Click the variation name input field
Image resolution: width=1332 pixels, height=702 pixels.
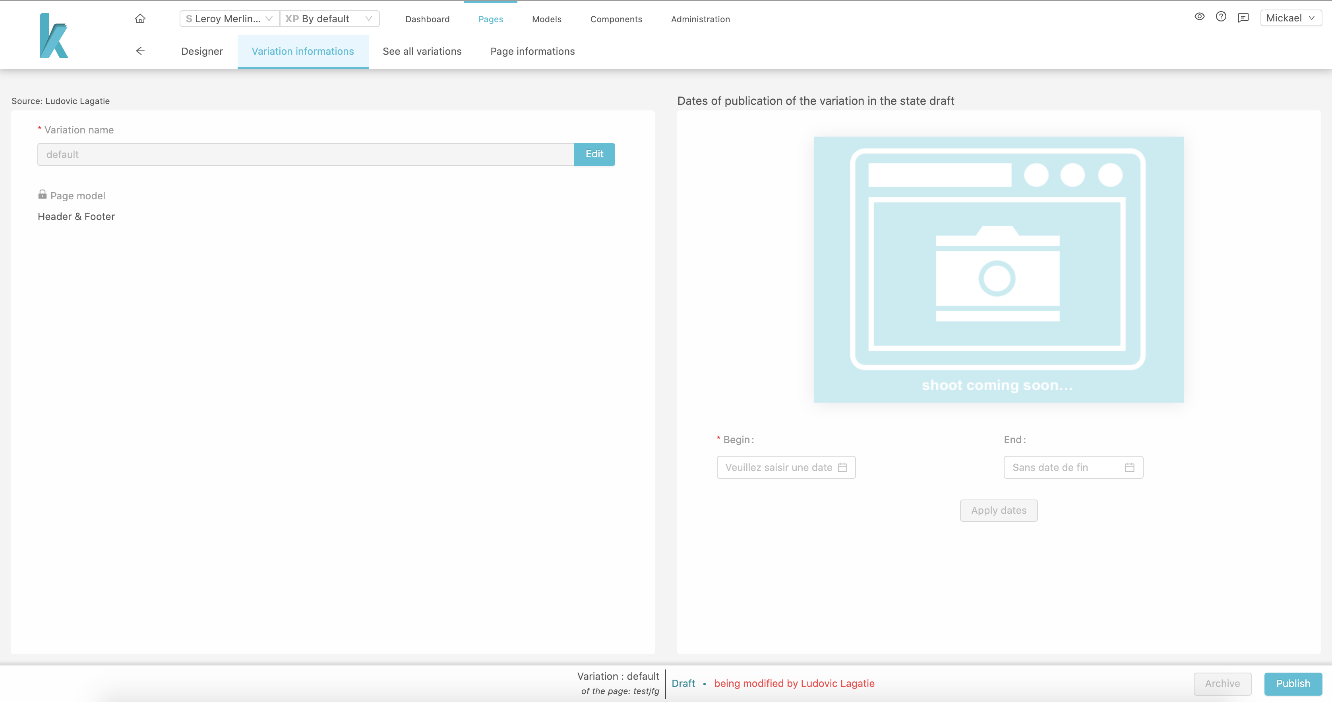pyautogui.click(x=306, y=154)
